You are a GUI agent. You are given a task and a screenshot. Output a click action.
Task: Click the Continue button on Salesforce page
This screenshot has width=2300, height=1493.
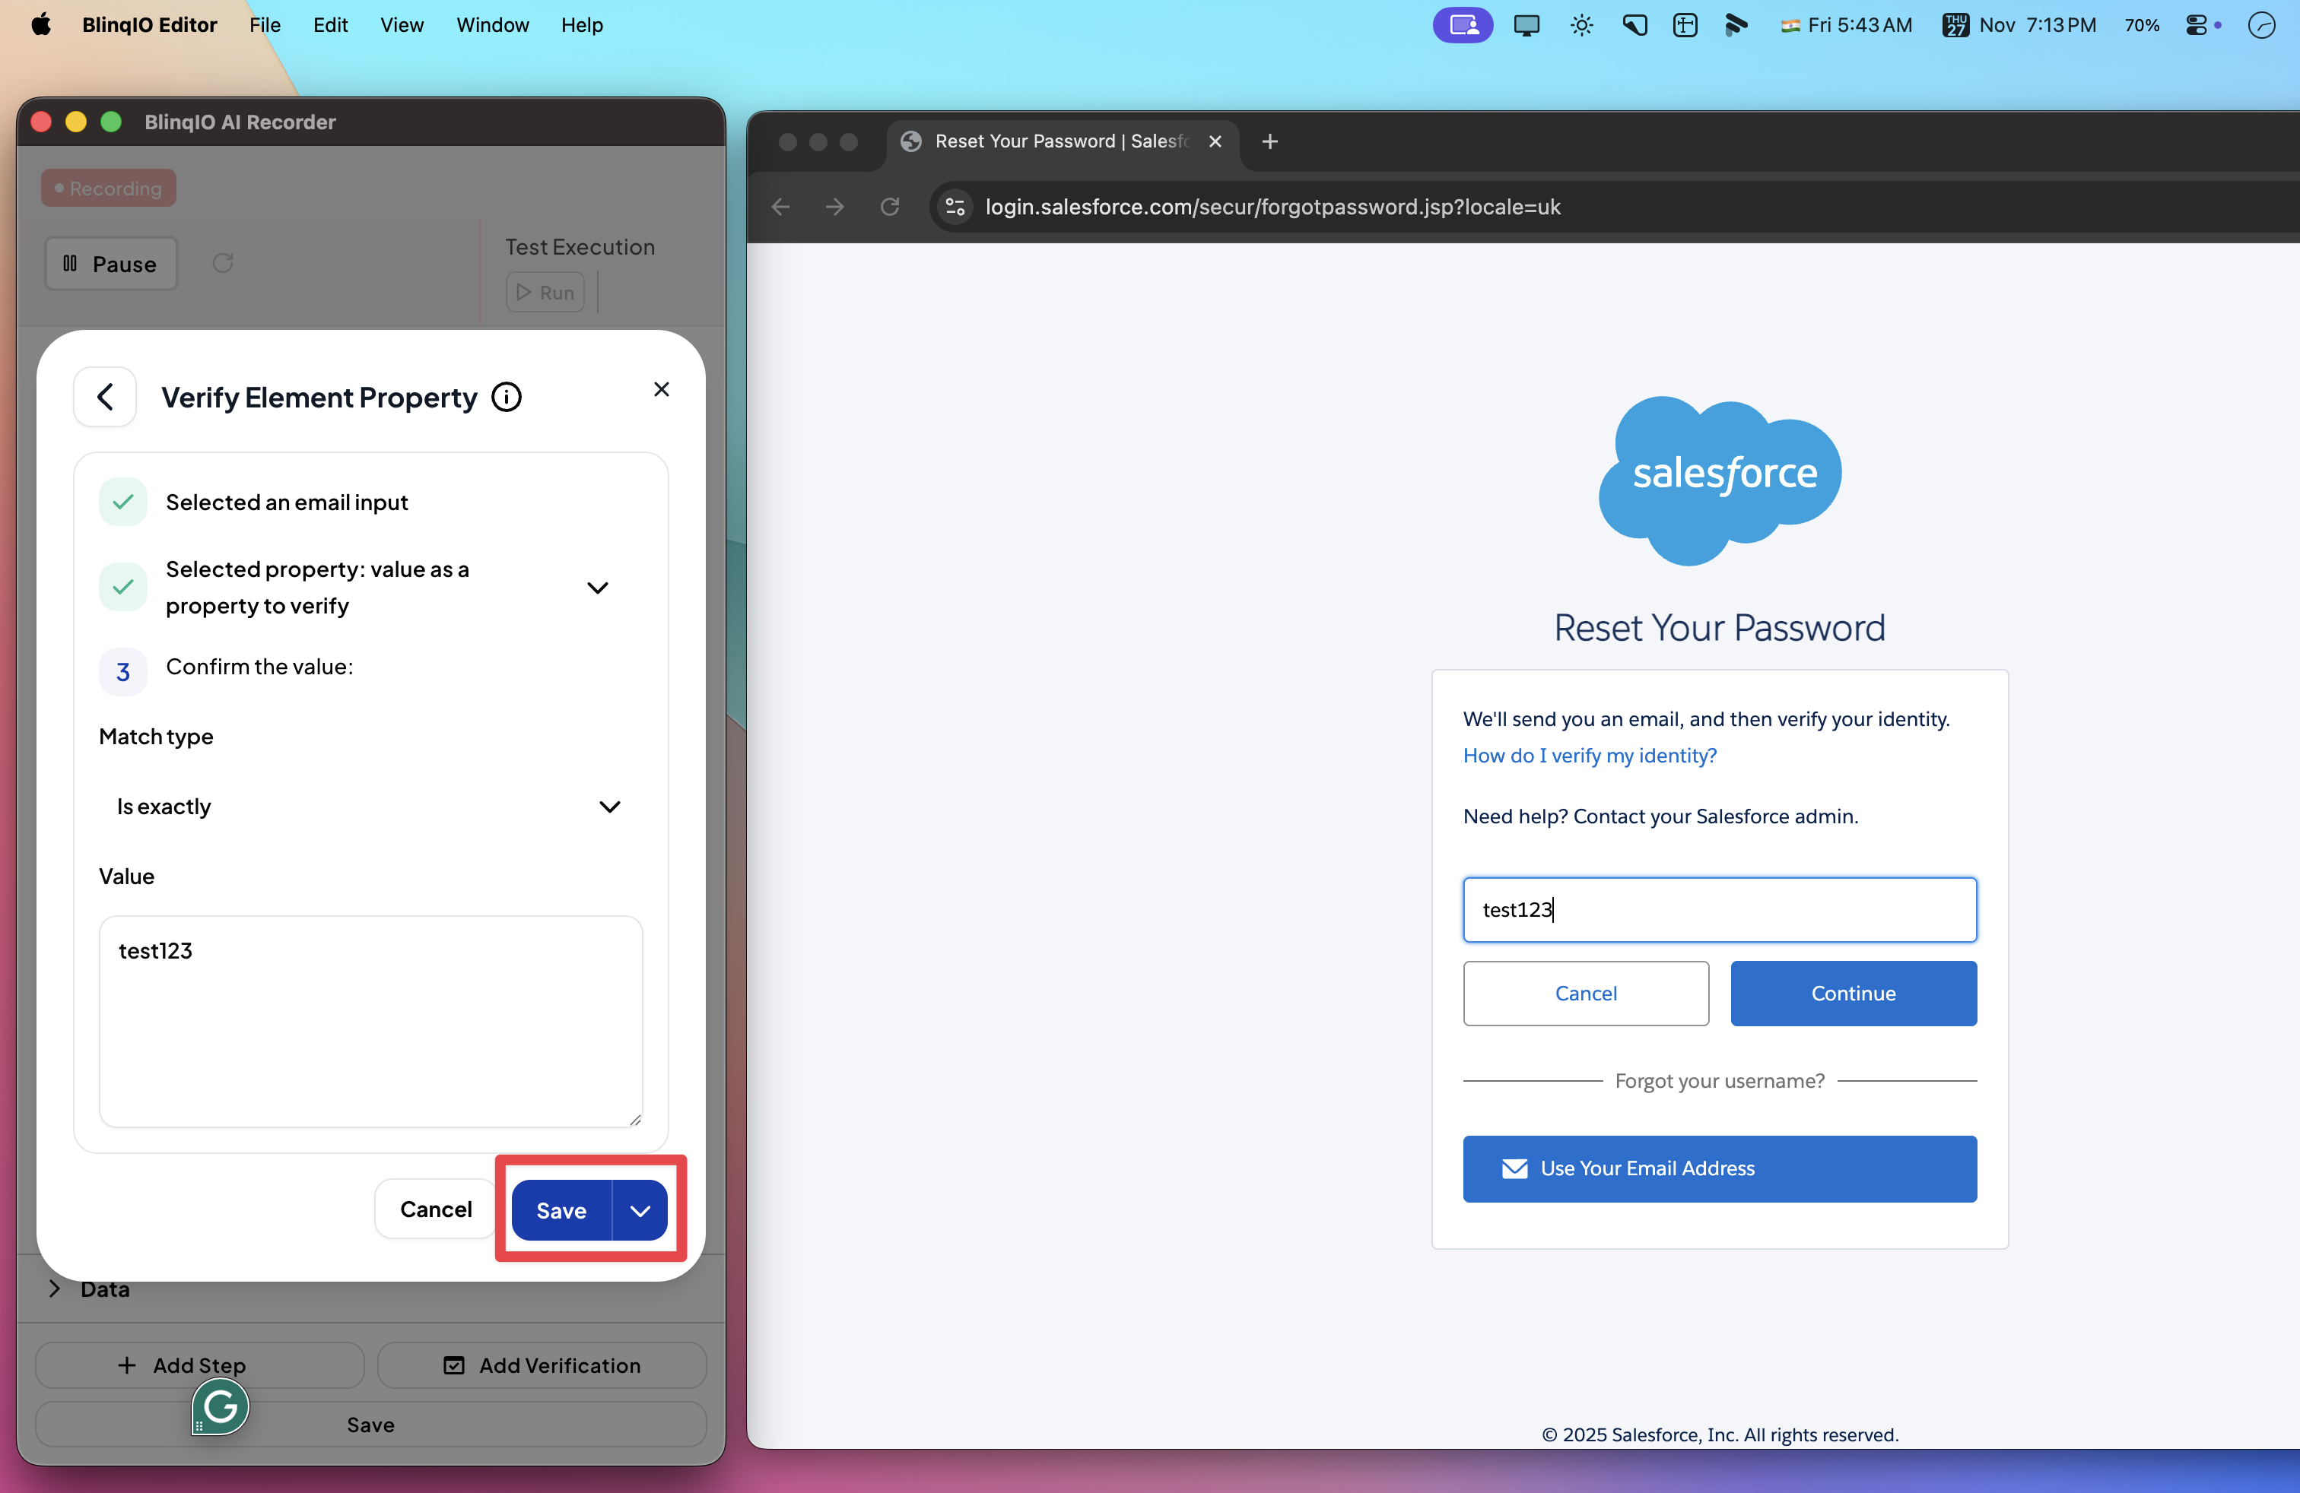point(1853,993)
